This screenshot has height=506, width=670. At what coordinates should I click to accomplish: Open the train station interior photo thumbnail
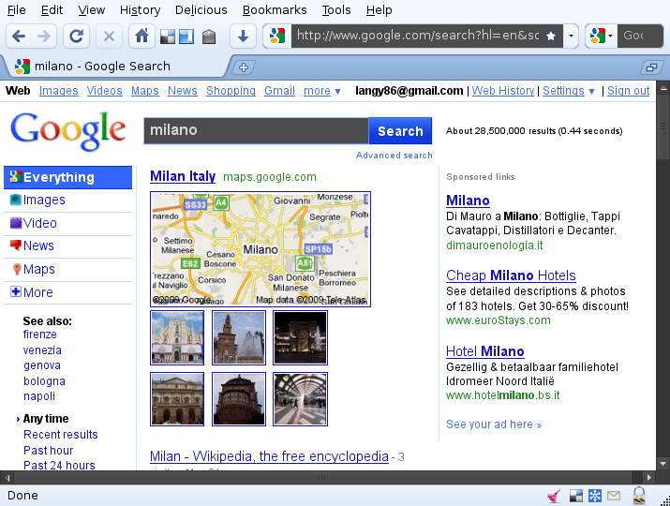coord(301,399)
